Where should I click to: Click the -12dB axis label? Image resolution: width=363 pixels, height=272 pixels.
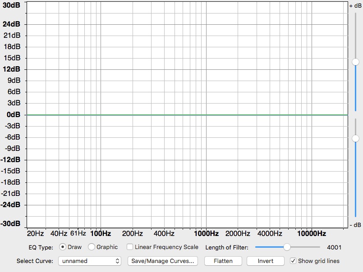point(10,159)
